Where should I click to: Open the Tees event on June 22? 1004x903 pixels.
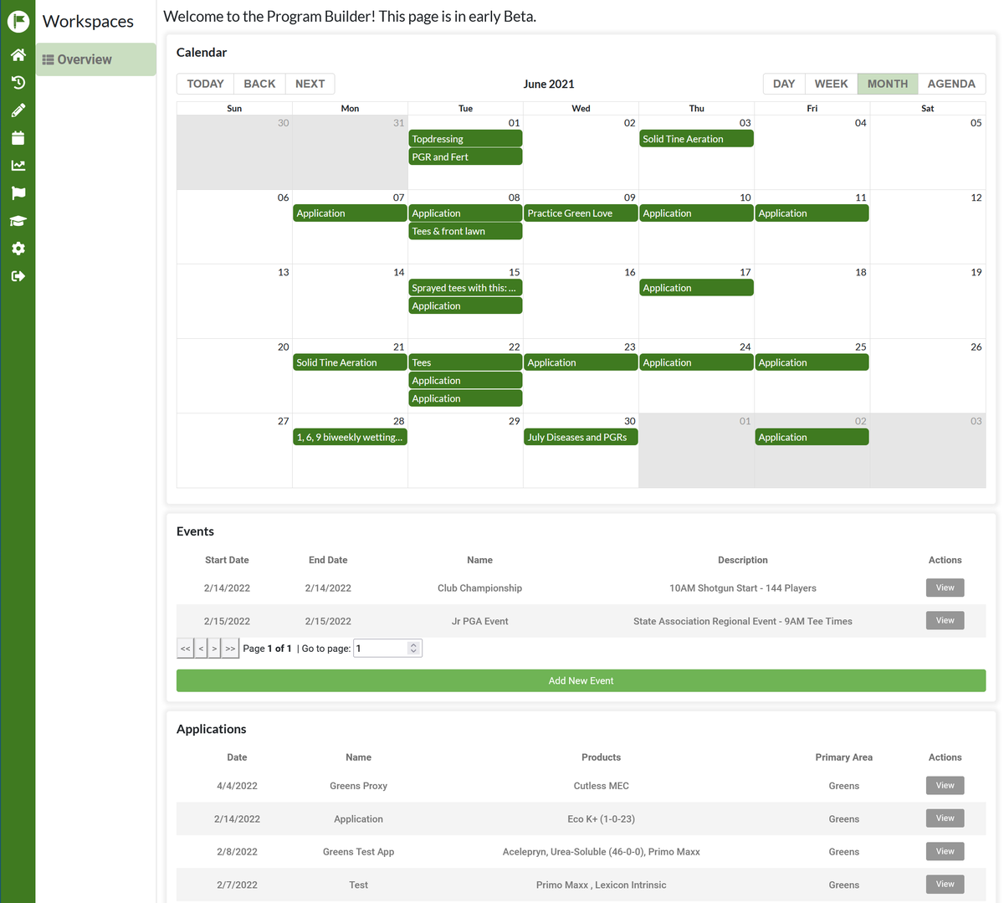tap(465, 362)
